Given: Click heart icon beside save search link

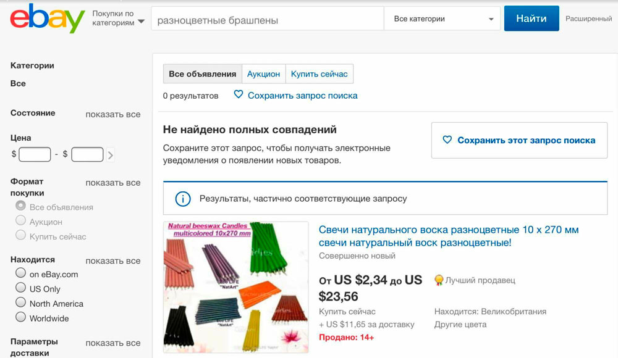Looking at the screenshot, I should point(239,95).
